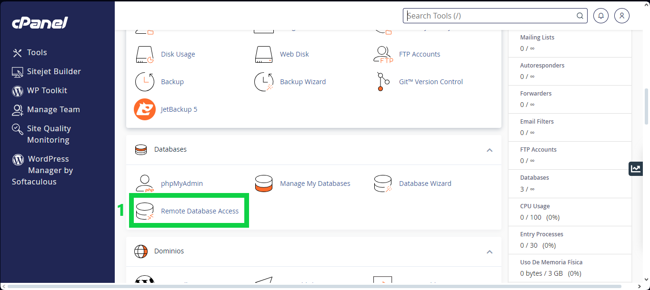Launch the Backup Wizard
This screenshot has height=290, width=650.
pos(303,81)
